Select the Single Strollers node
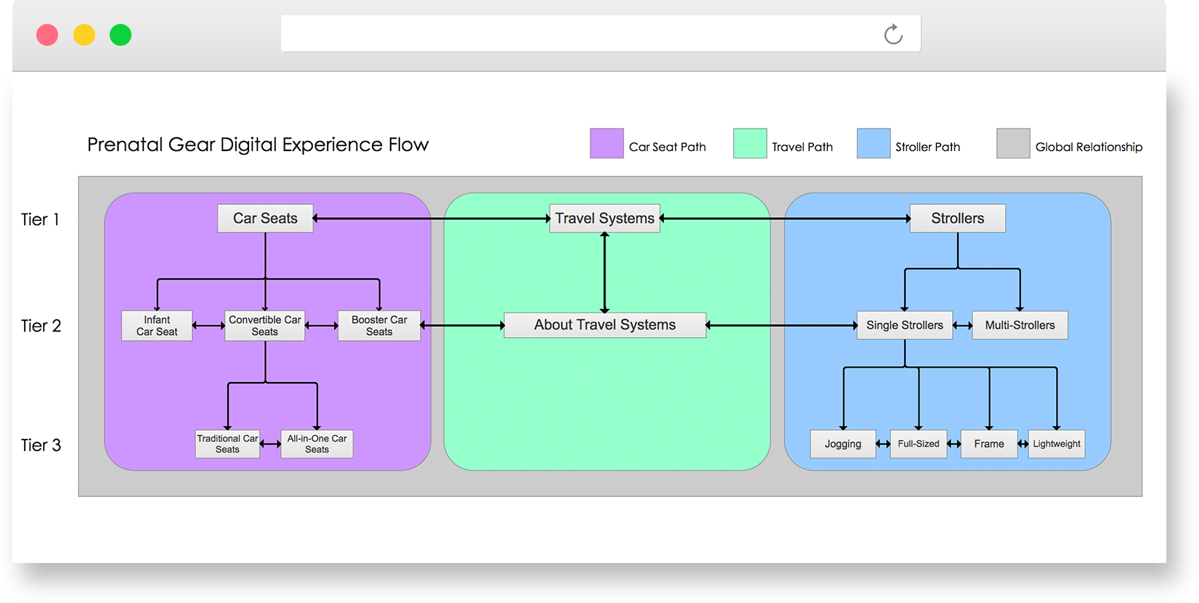Viewport: 1199px width, 603px height. (905, 325)
